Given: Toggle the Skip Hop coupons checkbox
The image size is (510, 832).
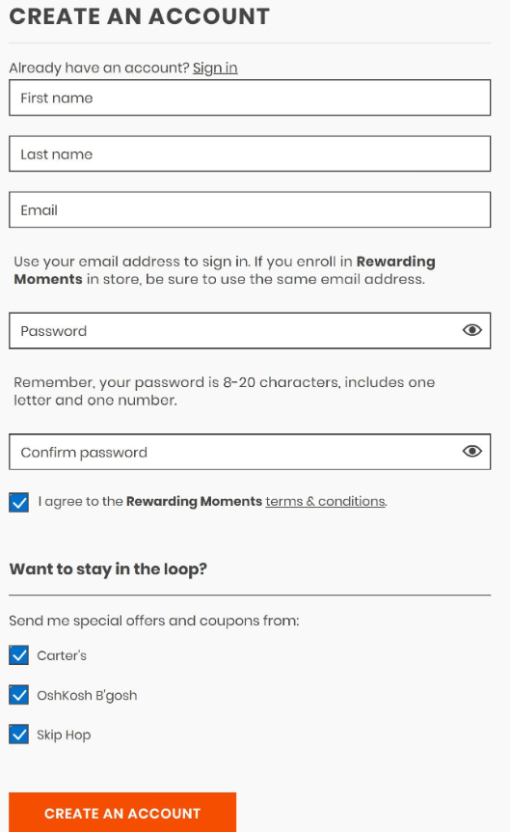Looking at the screenshot, I should [19, 735].
